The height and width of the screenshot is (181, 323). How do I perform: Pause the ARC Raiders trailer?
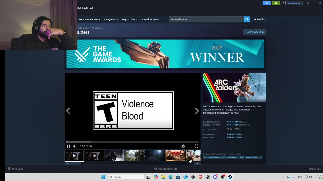[x=68, y=146]
